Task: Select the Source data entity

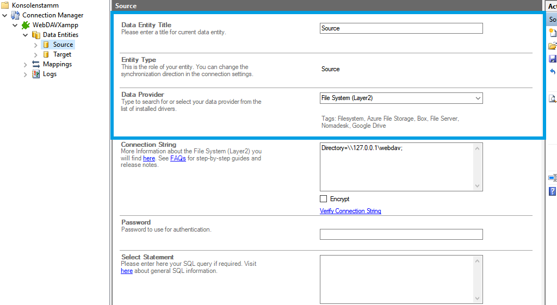Action: click(63, 45)
